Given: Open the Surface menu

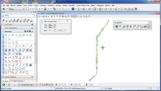Looking at the screenshot, I should pos(36,6).
